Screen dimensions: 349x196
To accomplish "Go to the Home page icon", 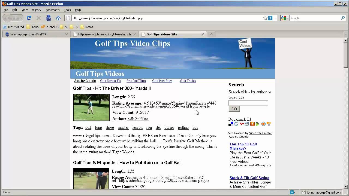I will (58, 18).
